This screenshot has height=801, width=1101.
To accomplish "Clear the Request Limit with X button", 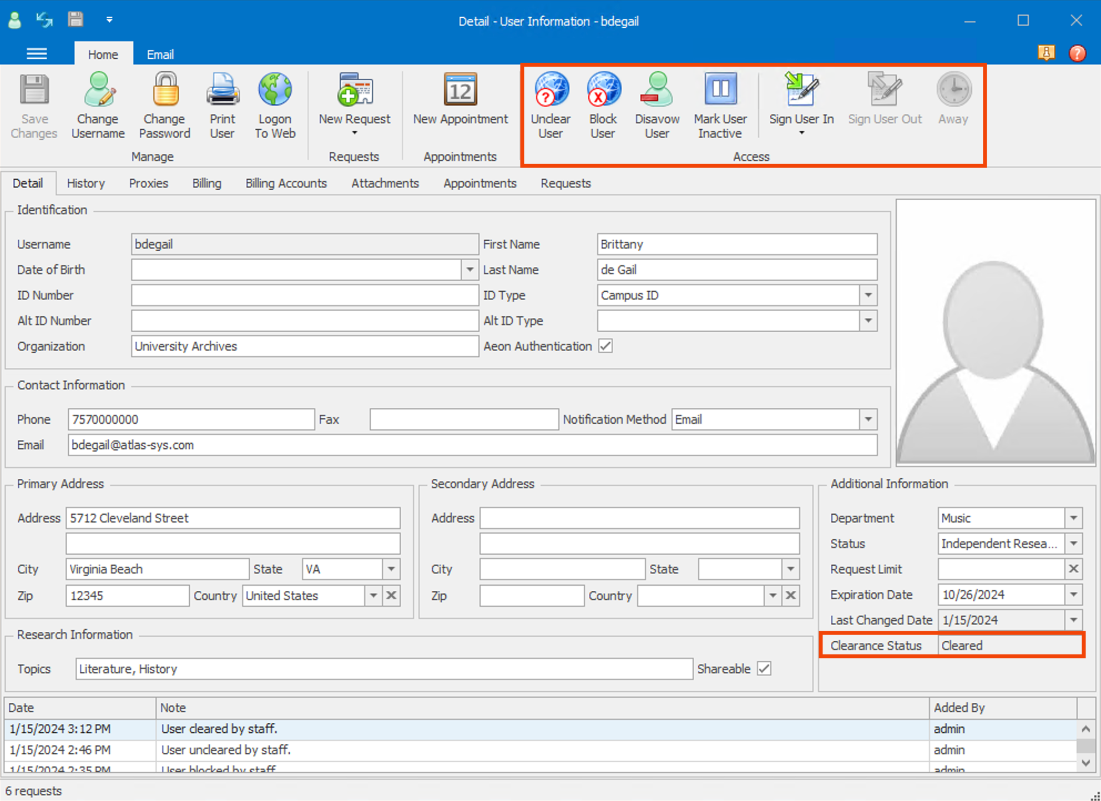I will [x=1073, y=569].
